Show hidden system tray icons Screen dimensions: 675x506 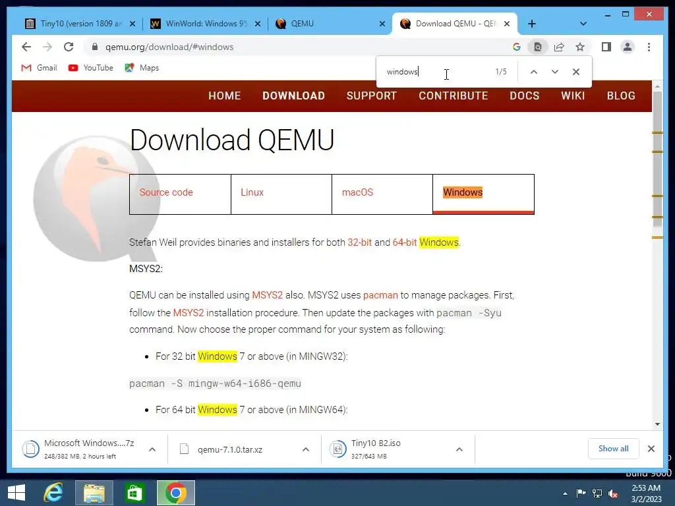pyautogui.click(x=565, y=493)
